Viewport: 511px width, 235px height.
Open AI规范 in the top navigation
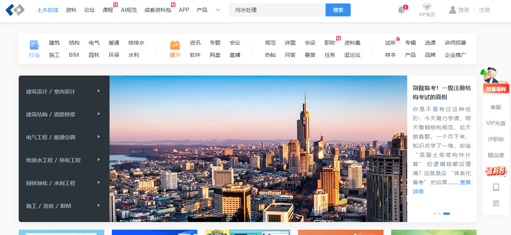(x=129, y=10)
